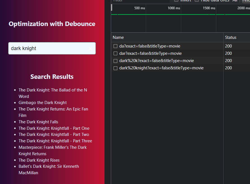Select the da?exact=false&titleType=movie request
The width and height of the screenshot is (250, 184).
pos(150,46)
